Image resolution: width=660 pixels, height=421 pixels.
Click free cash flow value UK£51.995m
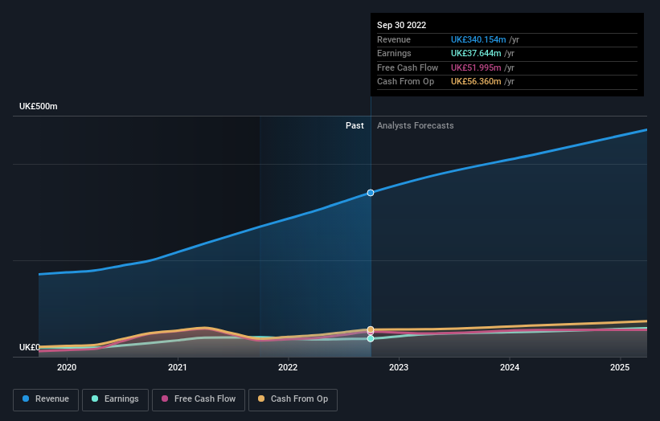click(x=476, y=67)
